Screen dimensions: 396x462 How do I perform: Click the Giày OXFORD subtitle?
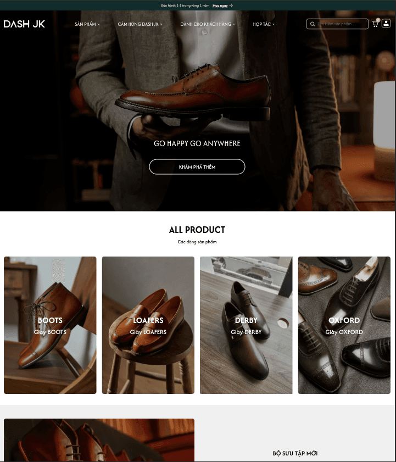[344, 332]
